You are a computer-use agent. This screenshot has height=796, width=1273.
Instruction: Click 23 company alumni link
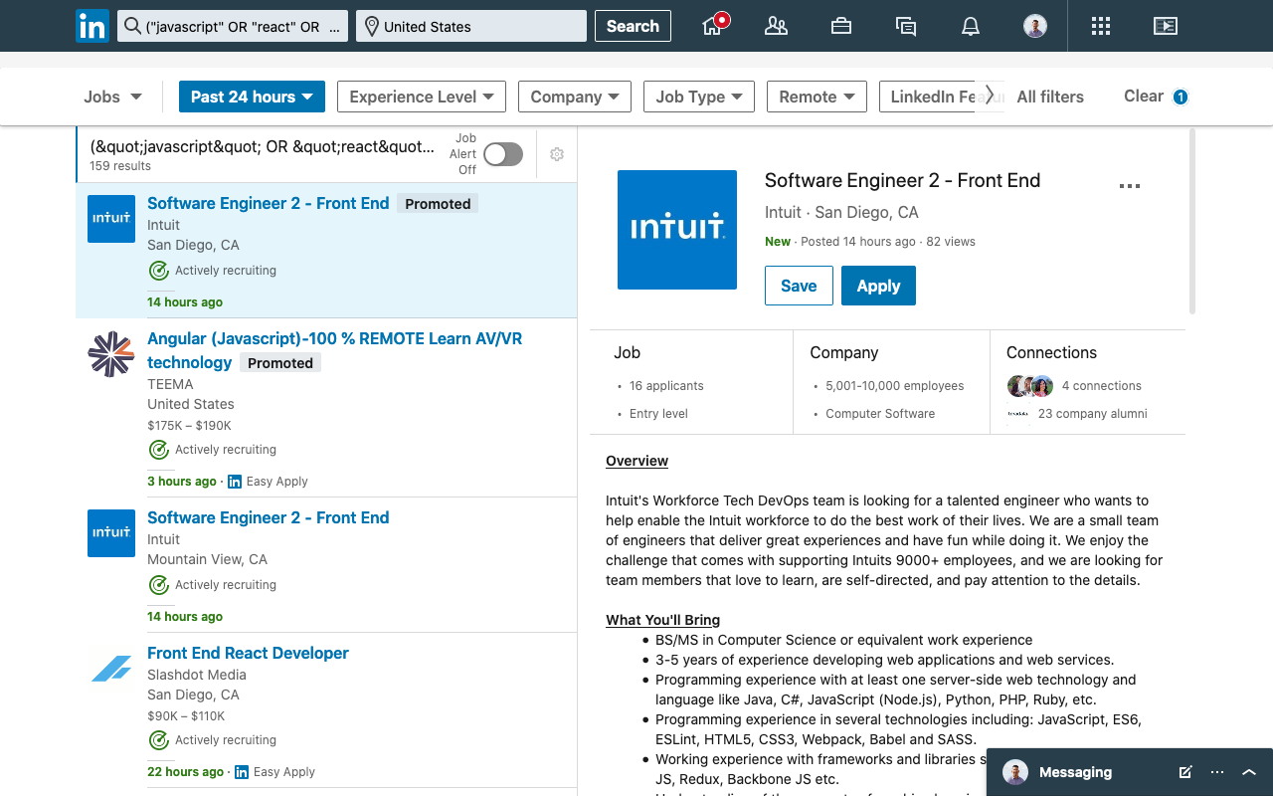(x=1092, y=414)
